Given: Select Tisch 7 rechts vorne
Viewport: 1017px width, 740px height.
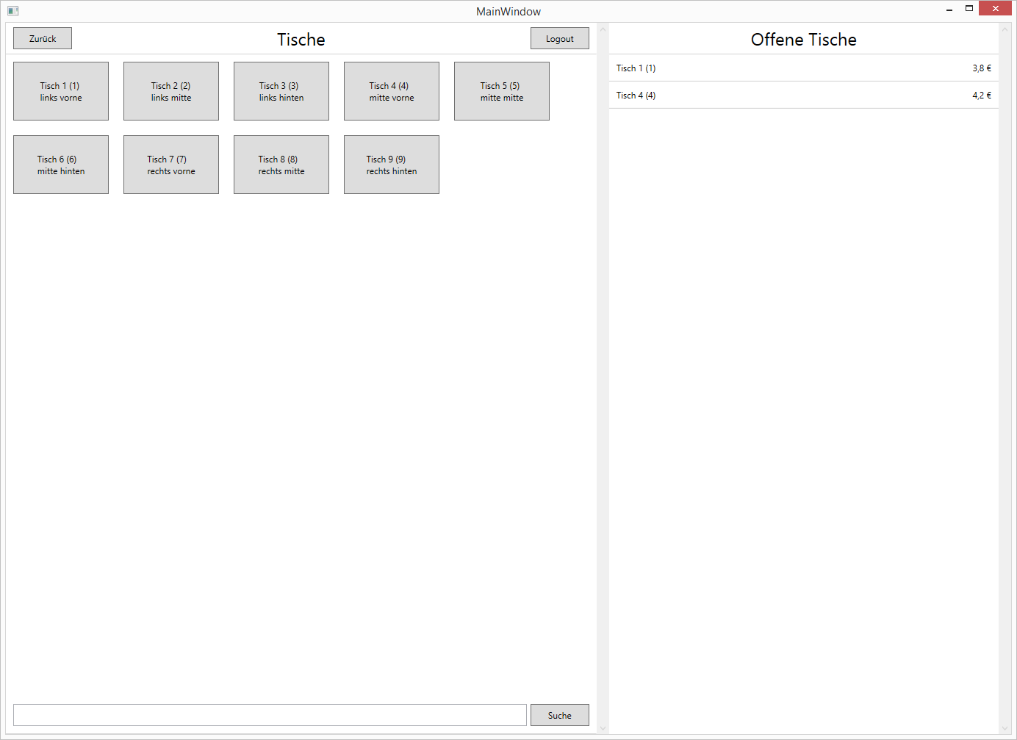Looking at the screenshot, I should [x=171, y=165].
